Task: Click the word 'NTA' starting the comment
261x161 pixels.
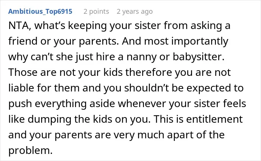Action: (19, 26)
